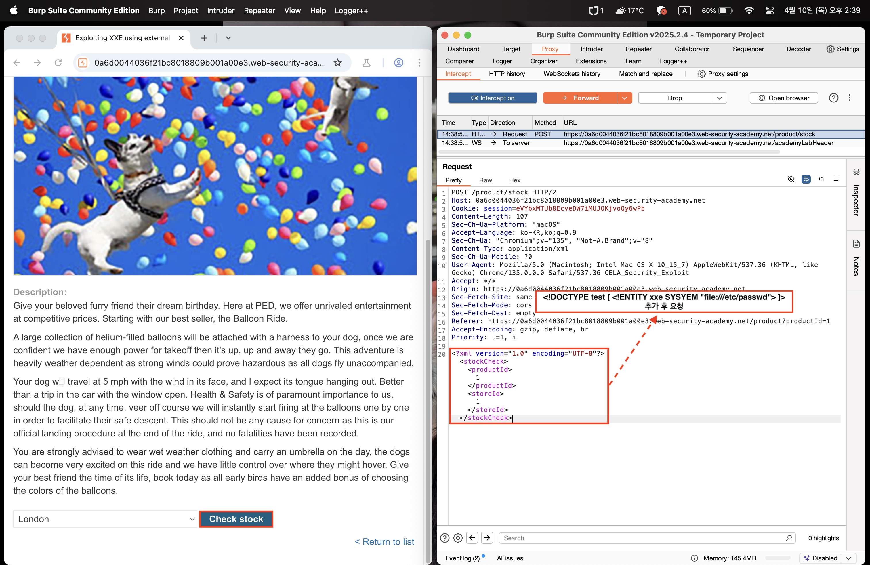Select the WS academyLabHeader row
Screen dimensions: 870x565
651,143
